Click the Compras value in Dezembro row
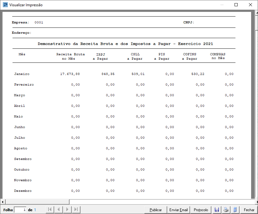 click(229, 191)
